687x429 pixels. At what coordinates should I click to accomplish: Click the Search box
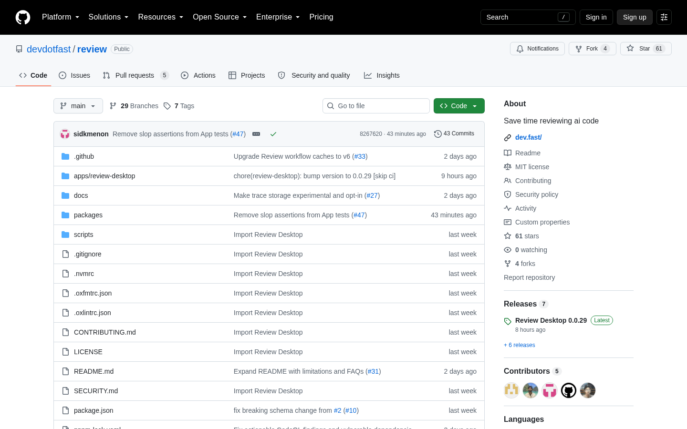click(528, 17)
